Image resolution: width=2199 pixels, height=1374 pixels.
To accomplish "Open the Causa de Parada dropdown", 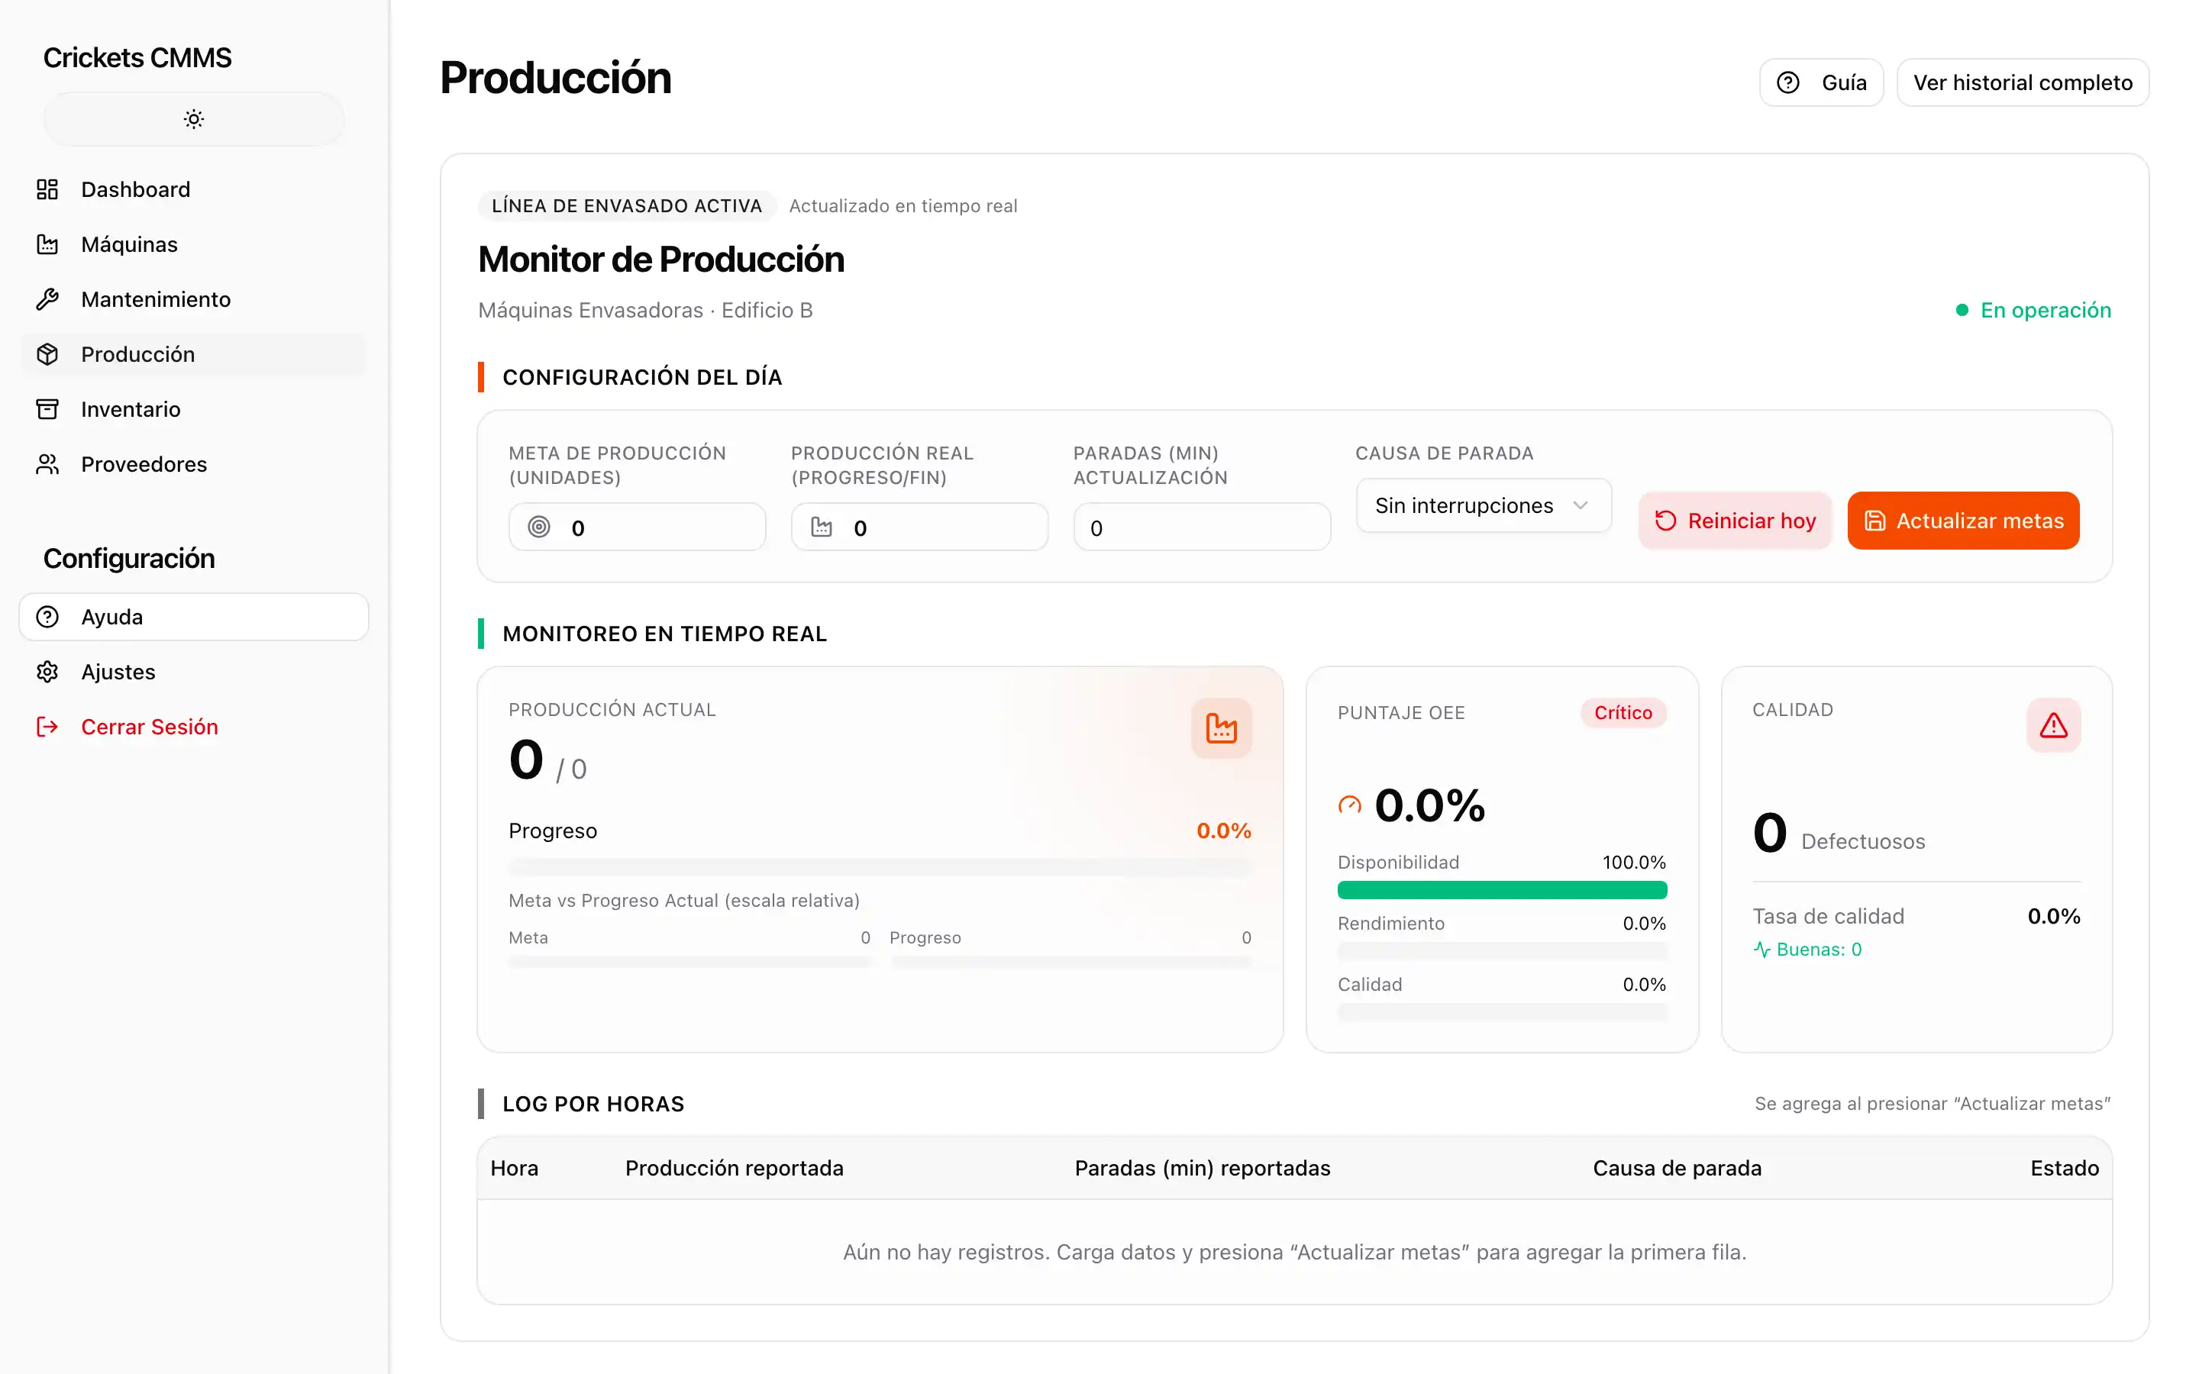I will tap(1484, 505).
